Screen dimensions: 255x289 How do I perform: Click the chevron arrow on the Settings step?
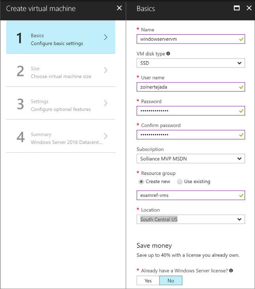coord(106,103)
